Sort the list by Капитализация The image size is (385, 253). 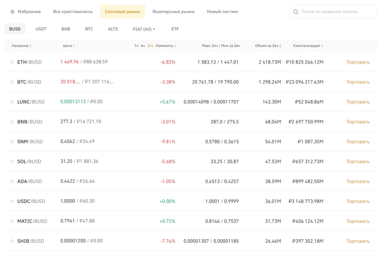[x=308, y=46]
